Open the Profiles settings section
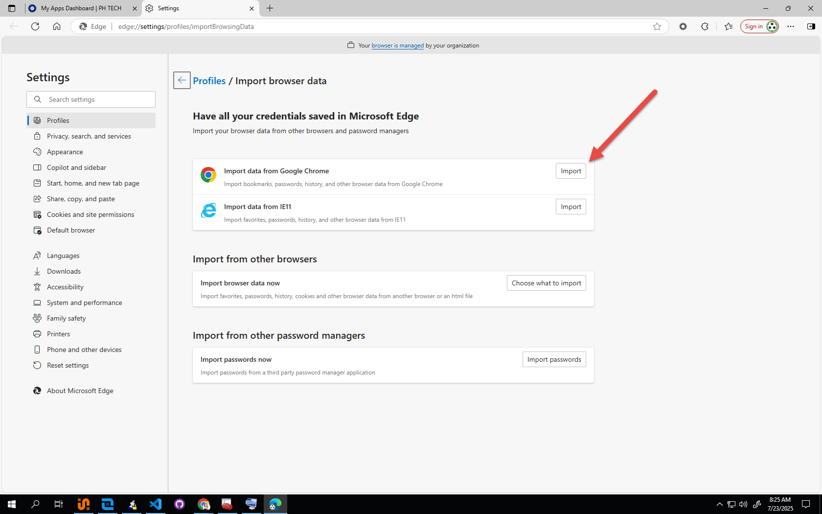This screenshot has height=514, width=822. point(58,120)
